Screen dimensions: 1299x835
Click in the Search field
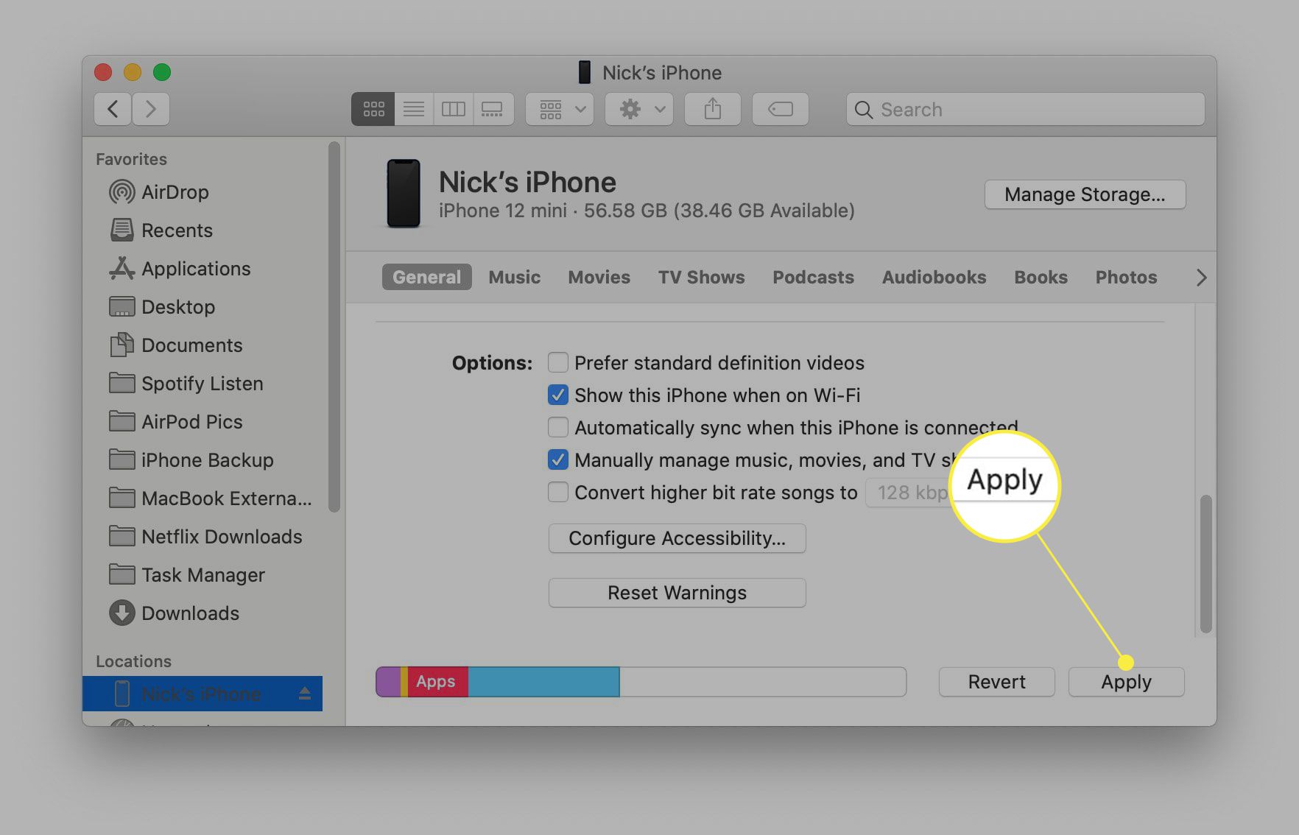(x=1025, y=109)
